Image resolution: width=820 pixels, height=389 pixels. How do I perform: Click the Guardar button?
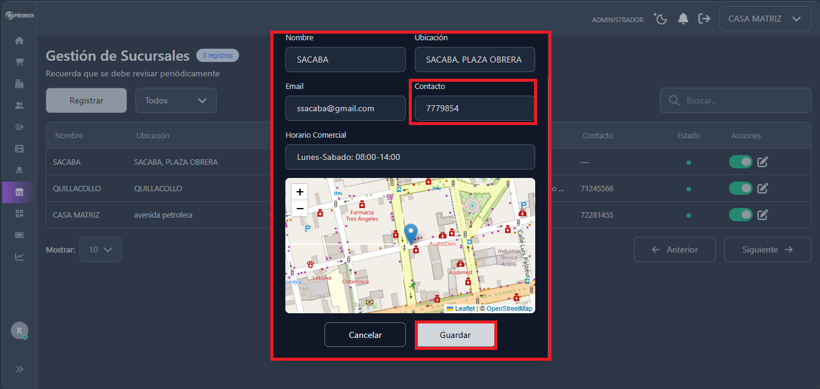(455, 335)
